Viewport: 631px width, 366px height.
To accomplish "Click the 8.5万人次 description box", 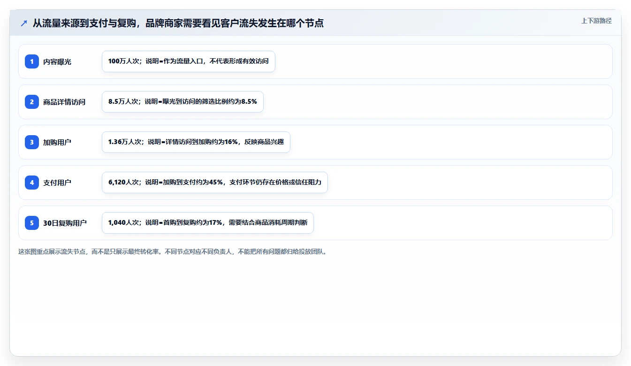I will pos(182,102).
